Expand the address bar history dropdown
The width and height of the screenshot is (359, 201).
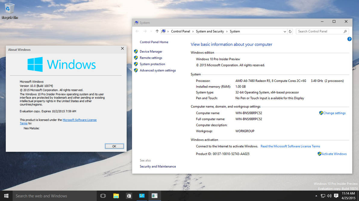point(285,31)
